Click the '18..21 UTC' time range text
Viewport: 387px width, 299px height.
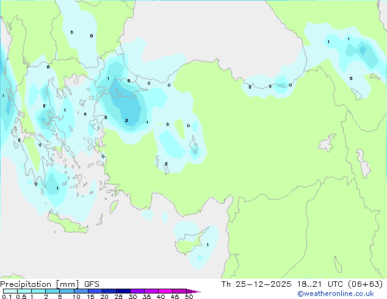pos(320,284)
